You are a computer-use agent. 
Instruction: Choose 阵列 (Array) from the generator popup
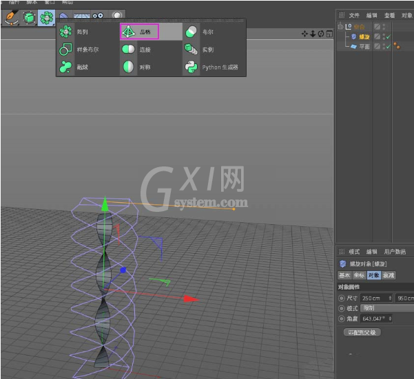point(88,32)
